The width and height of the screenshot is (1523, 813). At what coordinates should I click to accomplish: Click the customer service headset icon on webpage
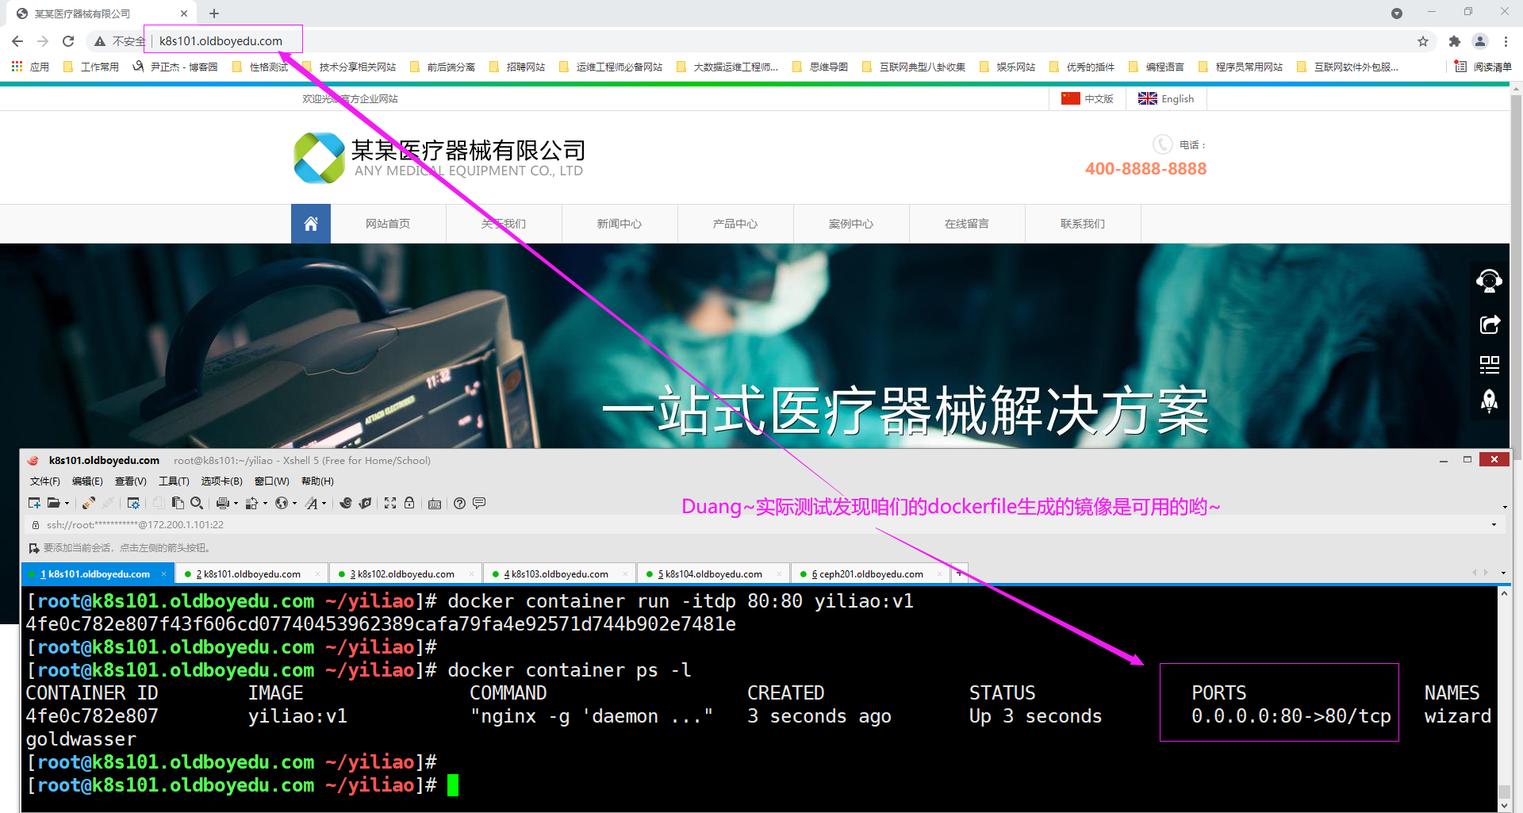coord(1489,281)
